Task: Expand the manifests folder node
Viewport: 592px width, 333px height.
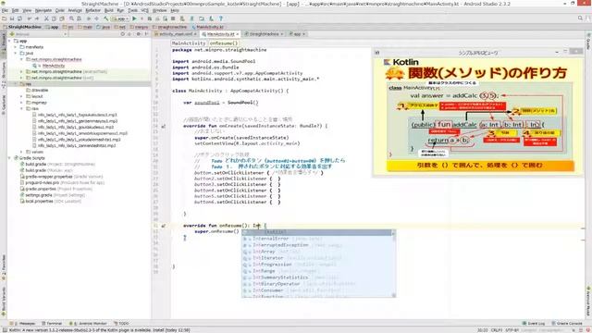Action: point(16,47)
